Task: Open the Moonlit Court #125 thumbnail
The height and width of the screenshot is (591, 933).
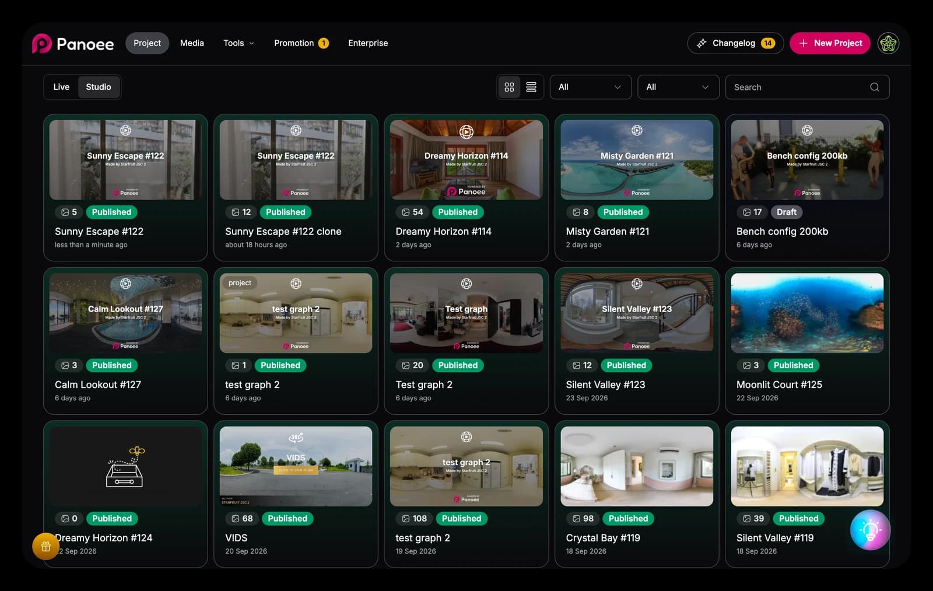Action: [807, 313]
